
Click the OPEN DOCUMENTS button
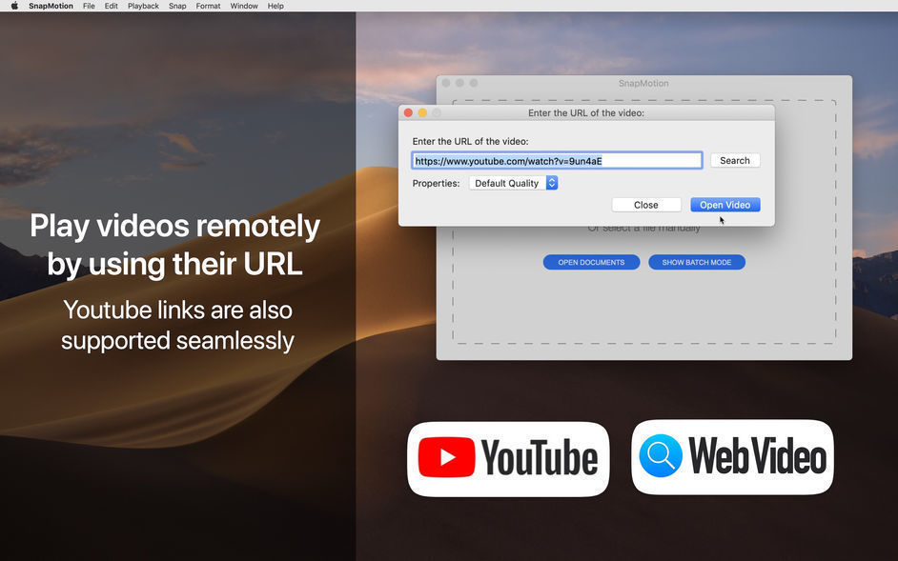pyautogui.click(x=591, y=262)
